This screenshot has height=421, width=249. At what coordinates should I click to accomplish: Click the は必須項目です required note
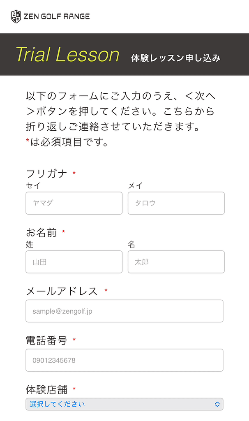pos(69,143)
